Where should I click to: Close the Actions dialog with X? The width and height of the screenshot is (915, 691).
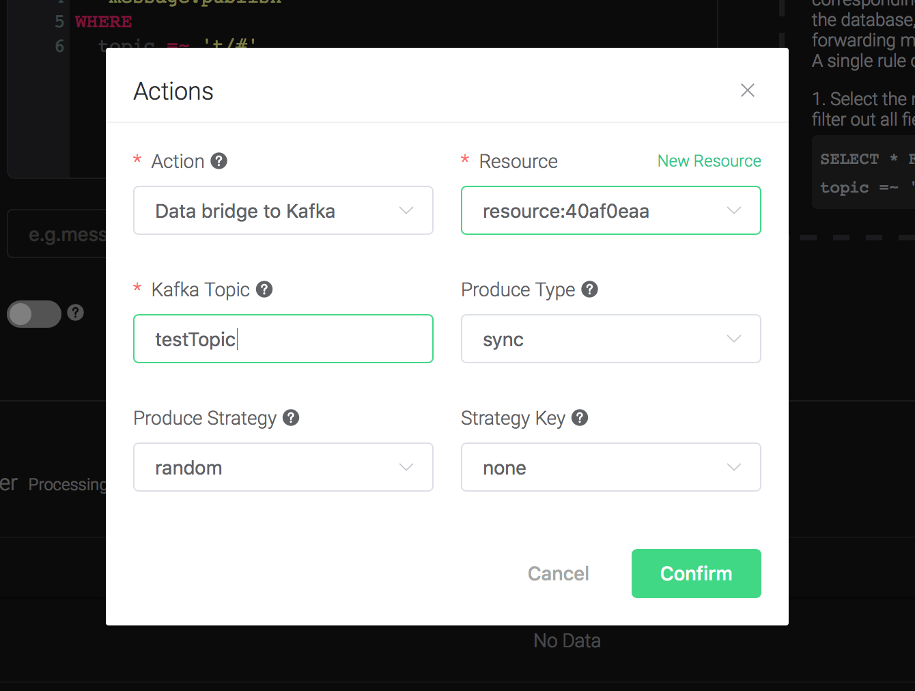(x=748, y=90)
